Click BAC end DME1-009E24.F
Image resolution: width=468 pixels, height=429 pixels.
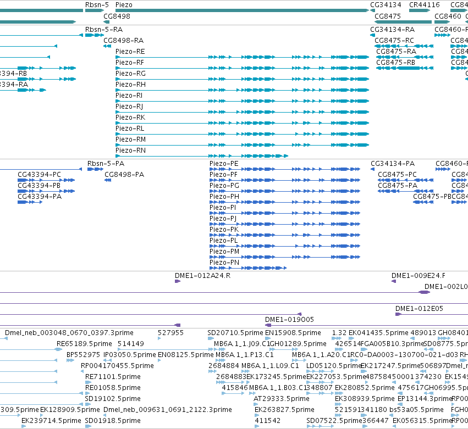point(419,275)
